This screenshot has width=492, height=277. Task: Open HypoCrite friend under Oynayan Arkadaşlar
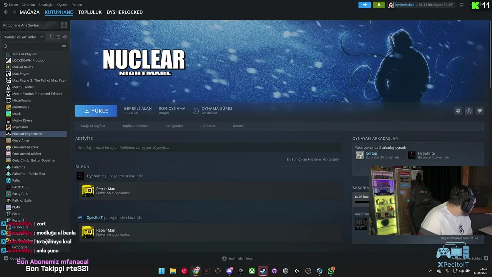(426, 154)
